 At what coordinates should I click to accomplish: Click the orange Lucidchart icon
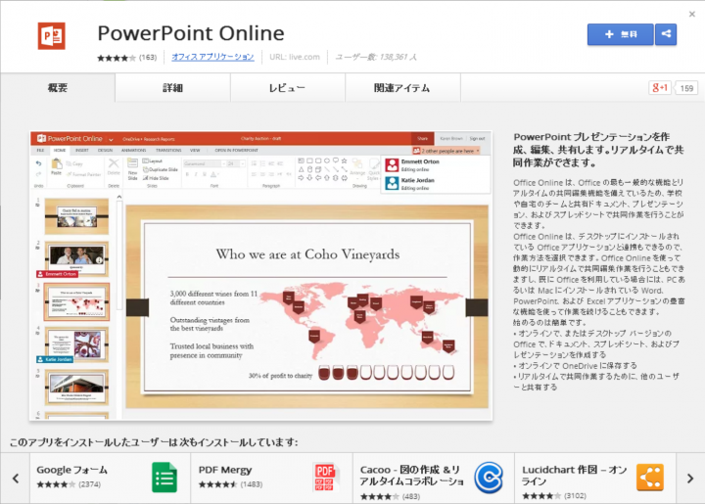[x=650, y=477]
